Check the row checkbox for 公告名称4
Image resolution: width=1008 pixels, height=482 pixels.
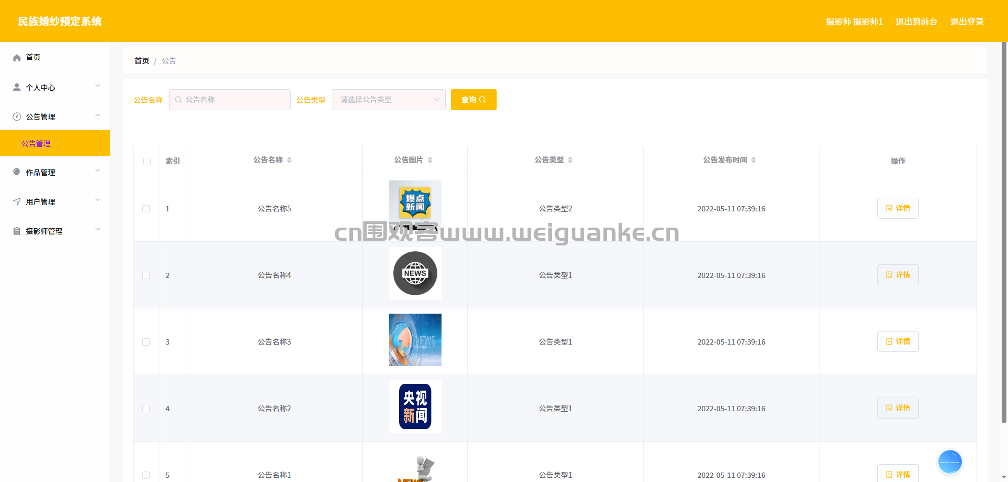tap(146, 275)
